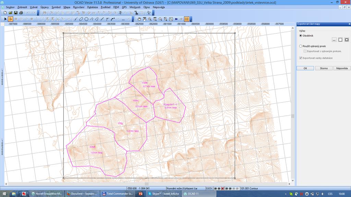Choose the straight line drawing mode

point(76,19)
